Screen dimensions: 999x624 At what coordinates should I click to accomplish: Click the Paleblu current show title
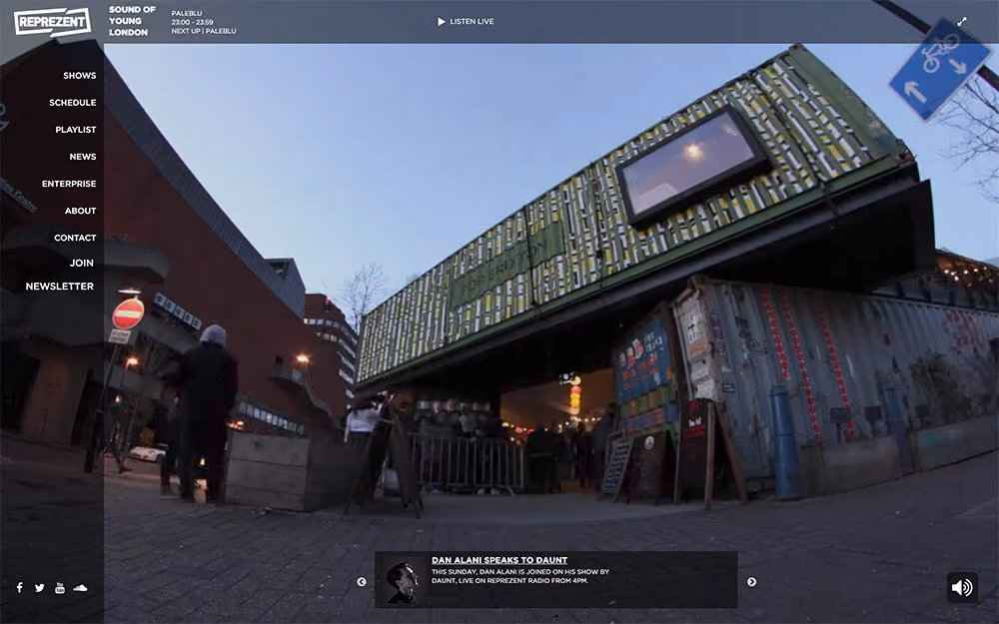(187, 13)
